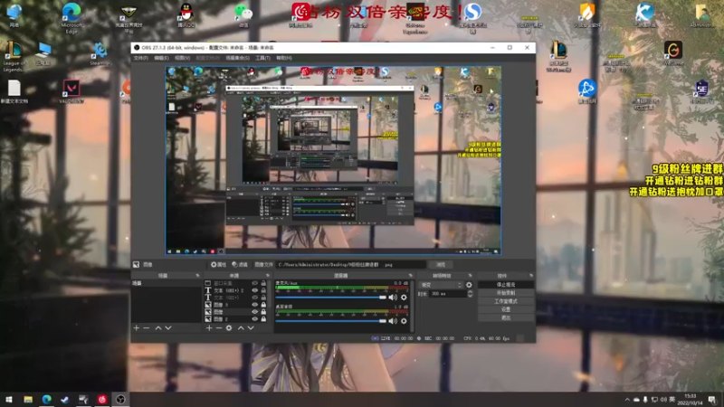Open Steam desktop shortcut
The height and width of the screenshot is (407, 724).
pos(100,53)
